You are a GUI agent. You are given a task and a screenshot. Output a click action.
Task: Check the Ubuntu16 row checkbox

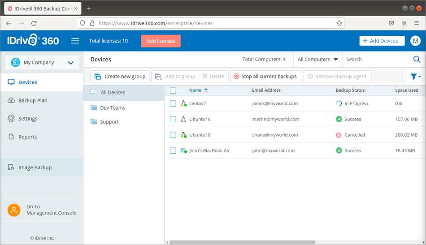[173, 119]
